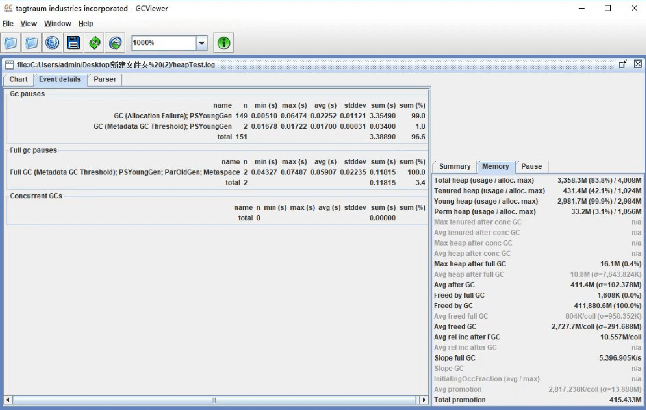Click the Full GC (Metadata GC Threshold) row name
Image resolution: width=646 pixels, height=410 pixels.
click(x=125, y=172)
